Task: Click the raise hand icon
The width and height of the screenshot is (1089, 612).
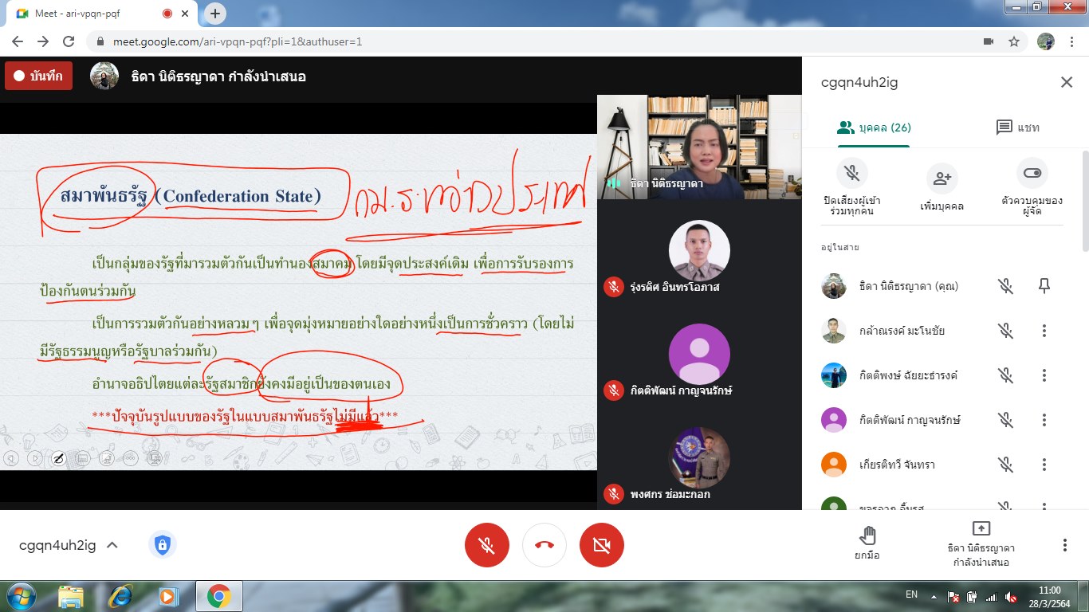Action: pyautogui.click(x=867, y=535)
